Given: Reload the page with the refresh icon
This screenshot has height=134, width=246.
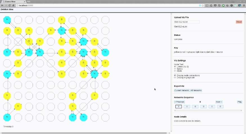Looking at the screenshot, I should pyautogui.click(x=10, y=5).
